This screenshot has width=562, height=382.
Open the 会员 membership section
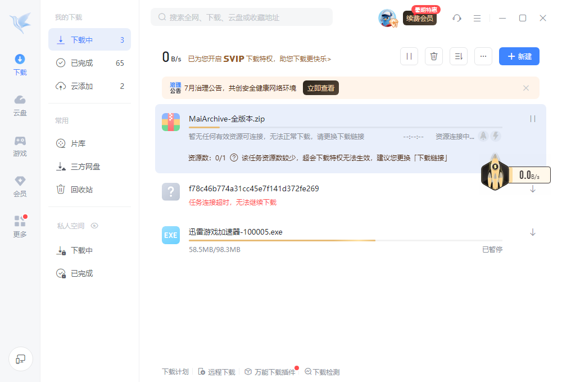coord(20,187)
